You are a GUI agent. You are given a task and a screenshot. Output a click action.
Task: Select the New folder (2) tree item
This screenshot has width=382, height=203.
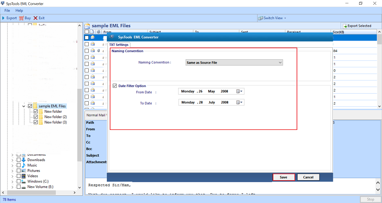point(55,117)
